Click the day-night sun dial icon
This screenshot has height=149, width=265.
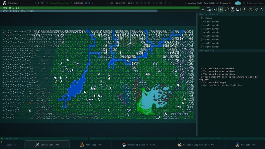[x=238, y=3]
